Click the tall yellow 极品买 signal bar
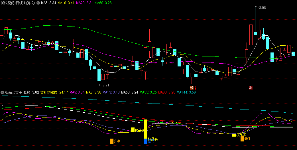Image resolution: width=297 pixels, height=150 pixels. pos(145,129)
